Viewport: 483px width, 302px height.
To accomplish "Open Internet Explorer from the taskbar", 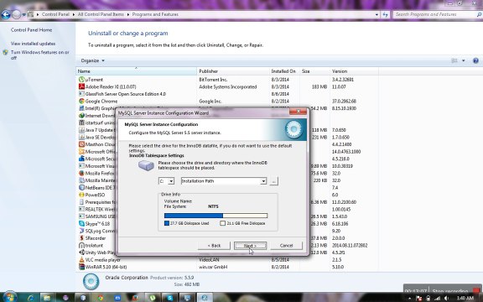I will 30,298.
